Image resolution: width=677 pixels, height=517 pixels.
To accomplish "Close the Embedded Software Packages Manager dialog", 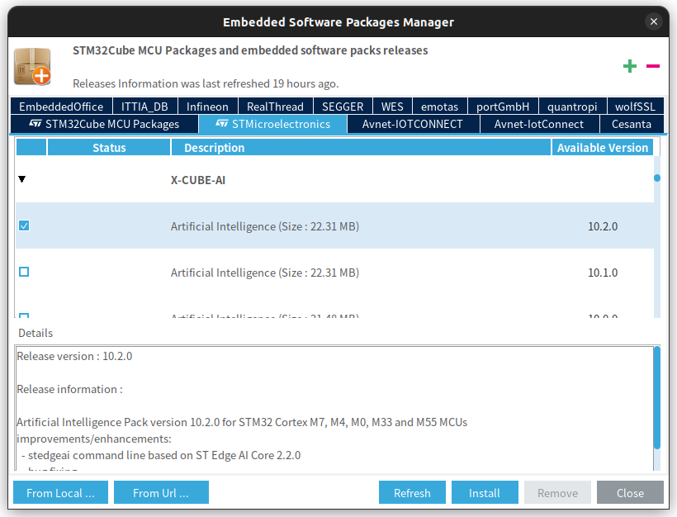I will coord(654,21).
